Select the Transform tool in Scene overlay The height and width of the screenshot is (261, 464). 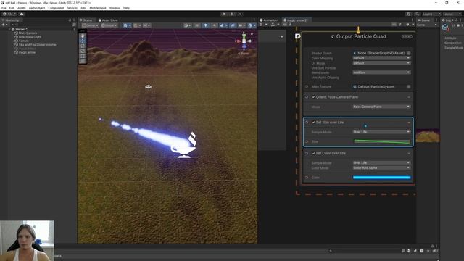point(83,61)
